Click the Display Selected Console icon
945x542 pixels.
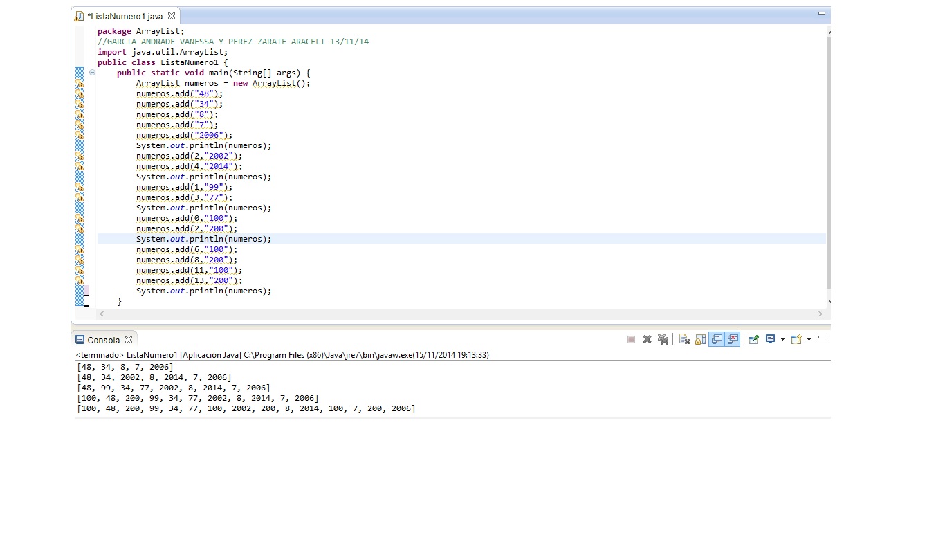click(x=770, y=339)
